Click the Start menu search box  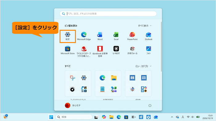point(108,14)
